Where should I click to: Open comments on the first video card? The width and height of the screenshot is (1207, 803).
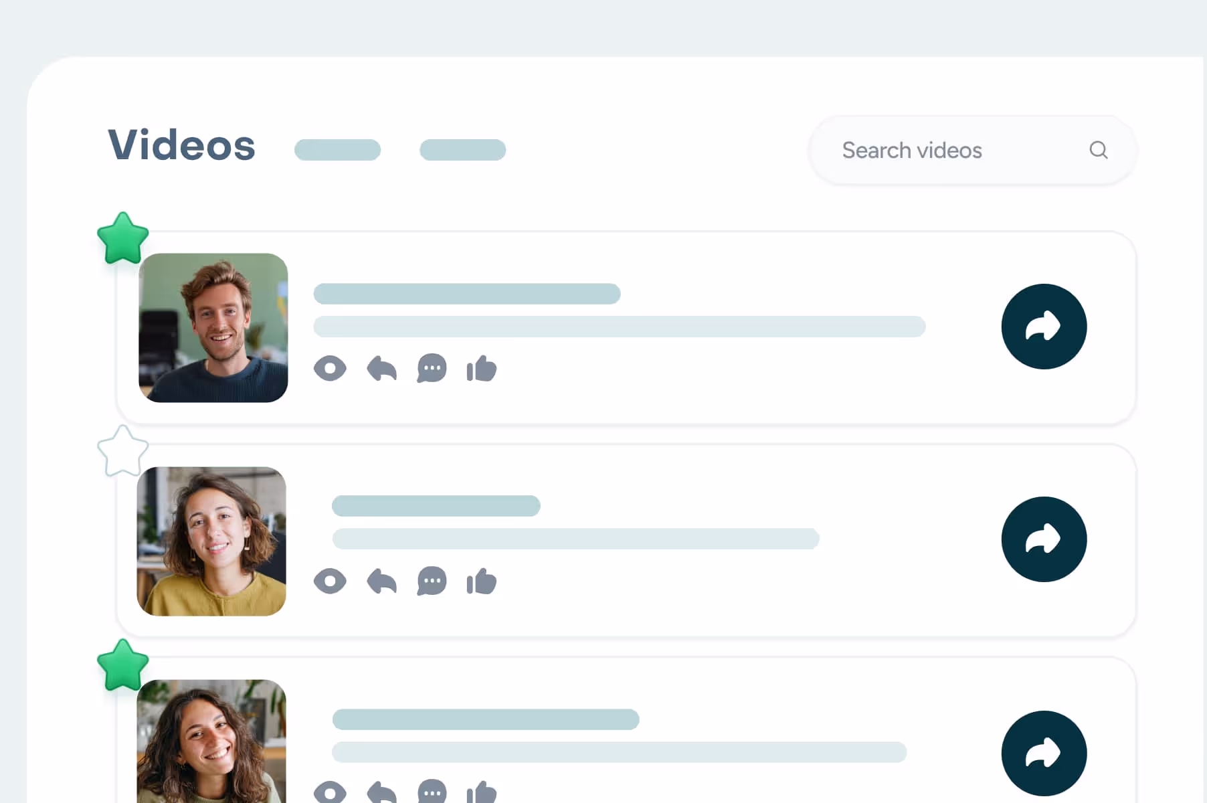point(432,369)
